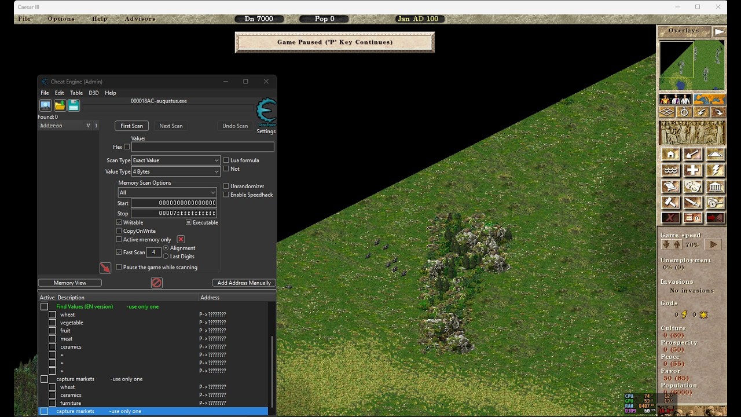Screen dimensions: 741x417
Task: Open the administration building icon
Action: [715, 186]
